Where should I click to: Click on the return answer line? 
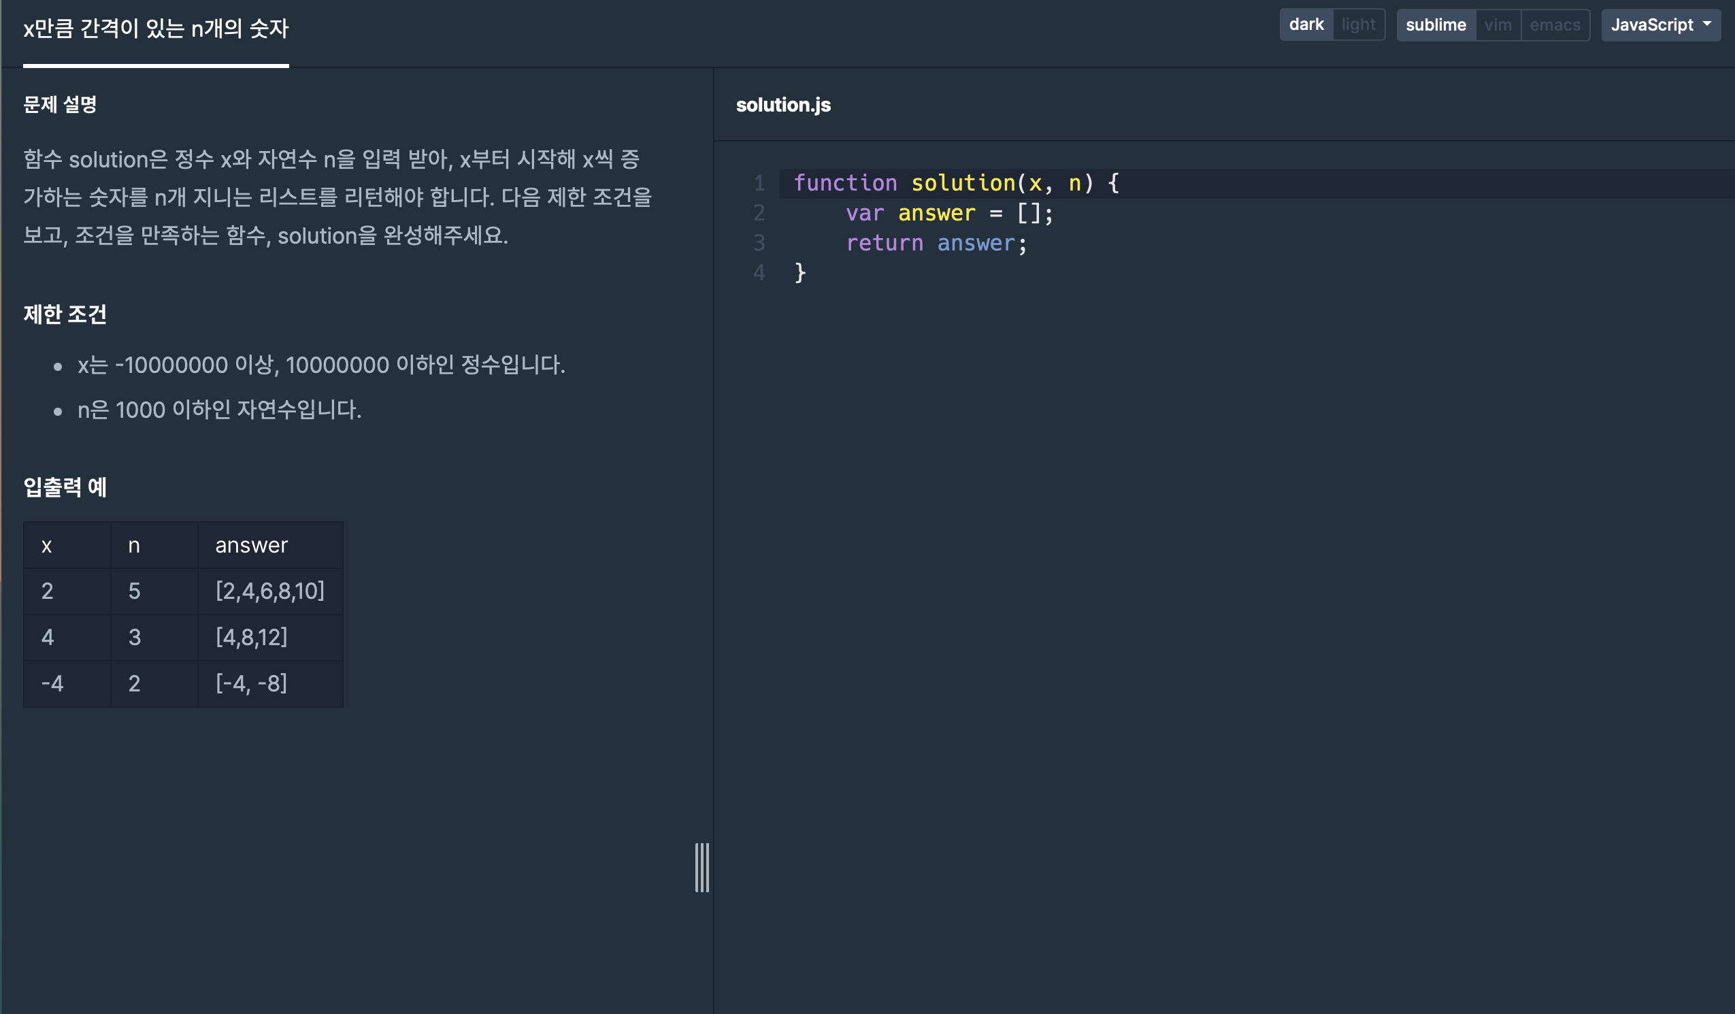tap(936, 243)
